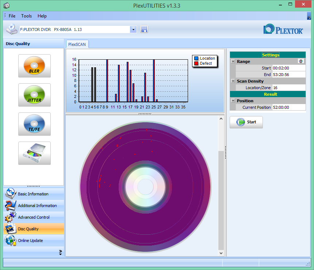This screenshot has width=314, height=270.
Task: Open Basic Information section
Action: 34,194
